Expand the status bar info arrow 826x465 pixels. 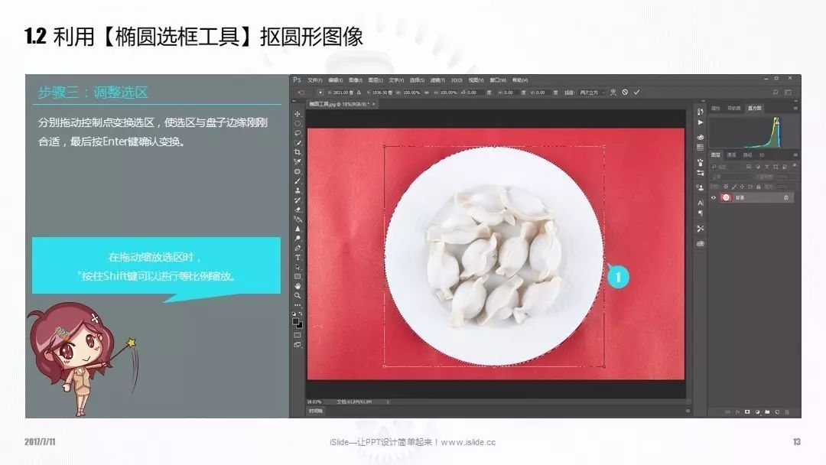tap(388, 402)
